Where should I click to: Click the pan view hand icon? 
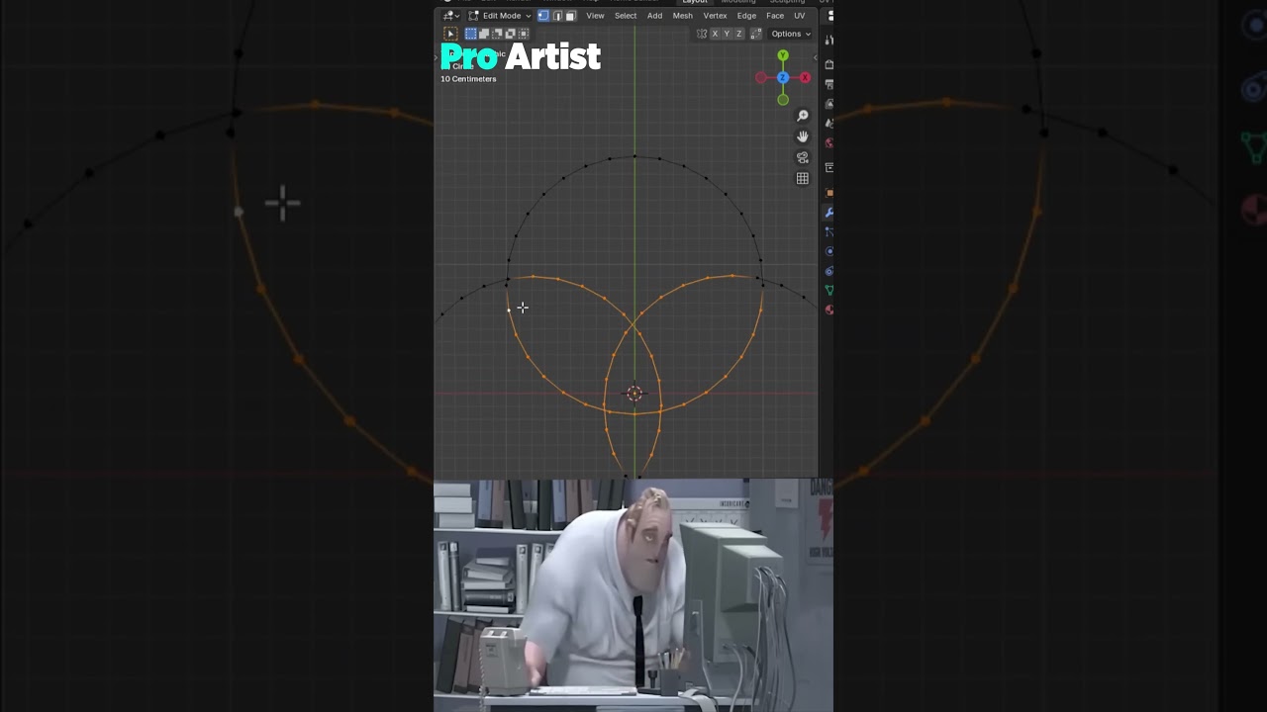click(x=802, y=136)
